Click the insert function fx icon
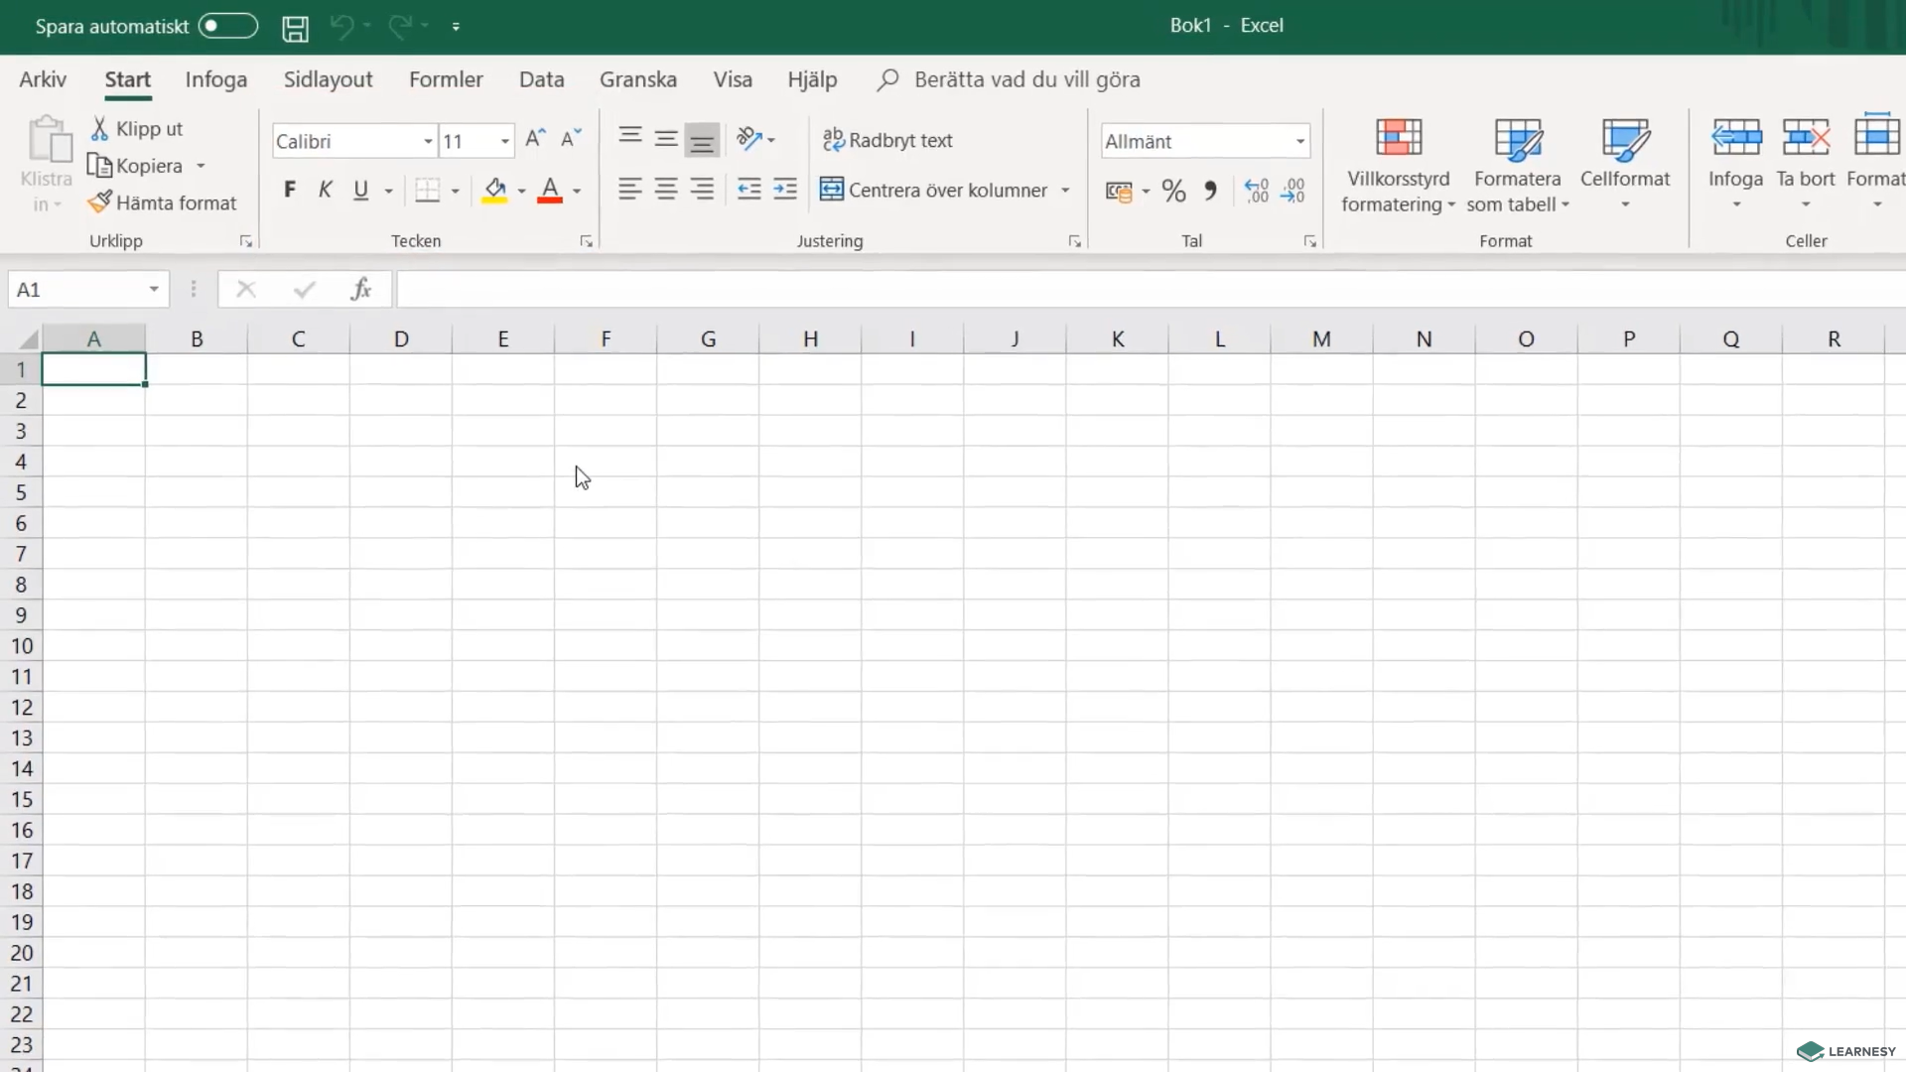 pyautogui.click(x=360, y=289)
